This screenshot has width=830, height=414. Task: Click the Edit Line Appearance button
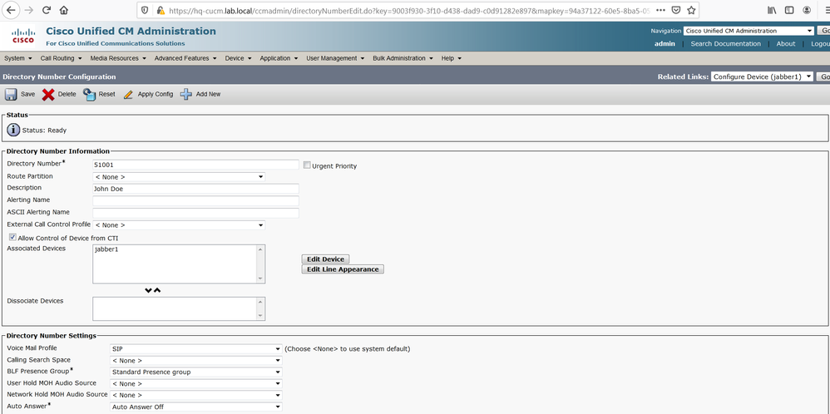pyautogui.click(x=343, y=269)
